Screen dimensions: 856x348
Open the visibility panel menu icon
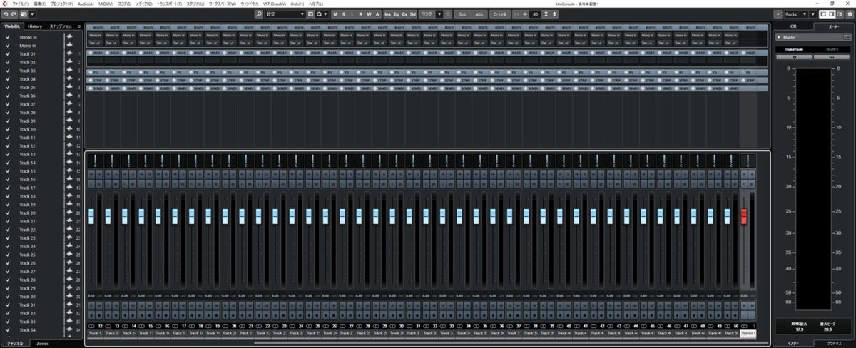[78, 26]
